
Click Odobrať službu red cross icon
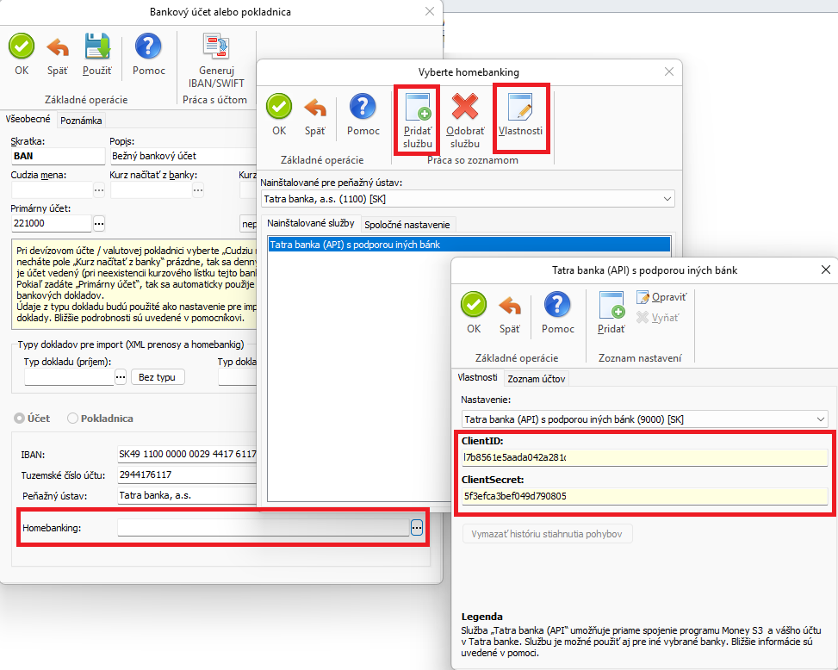pyautogui.click(x=465, y=109)
